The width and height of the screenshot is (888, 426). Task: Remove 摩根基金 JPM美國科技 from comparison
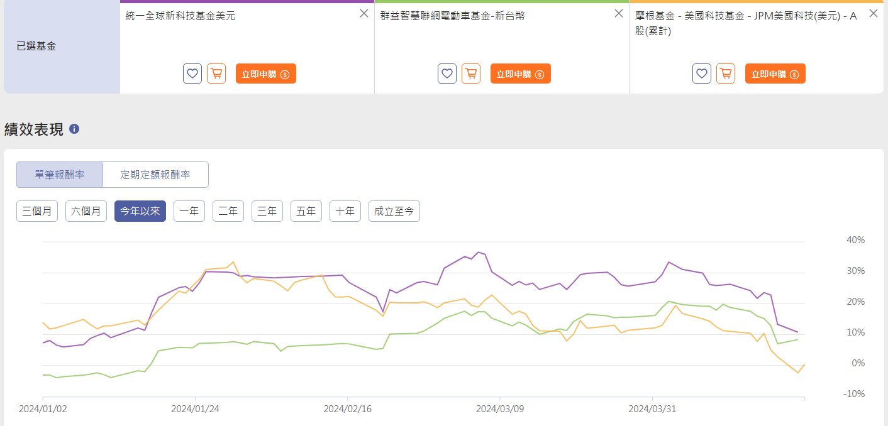874,13
